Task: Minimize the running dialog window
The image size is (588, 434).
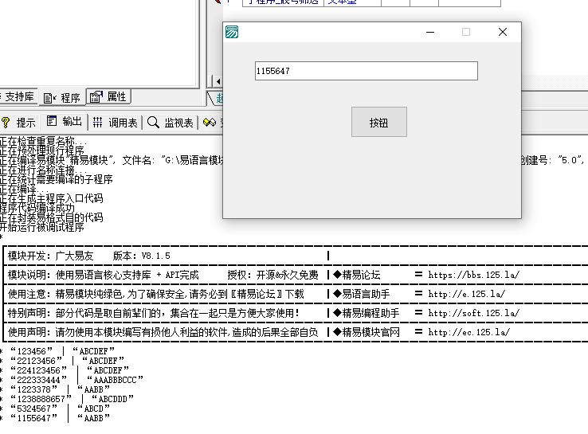Action: 430,33
